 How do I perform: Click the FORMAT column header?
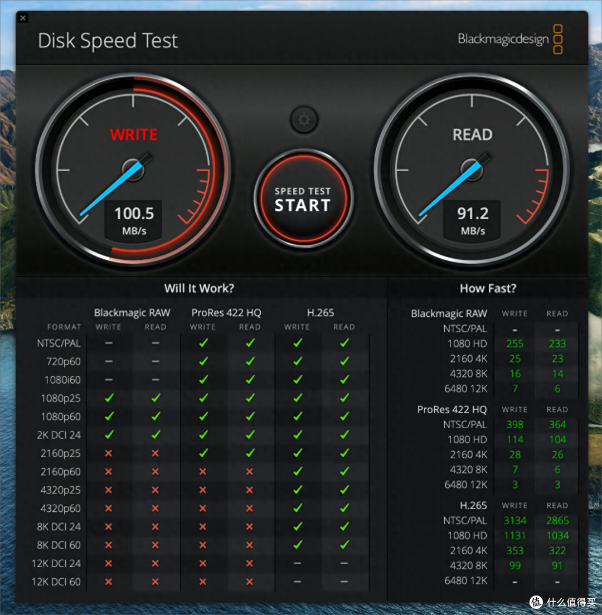[64, 327]
